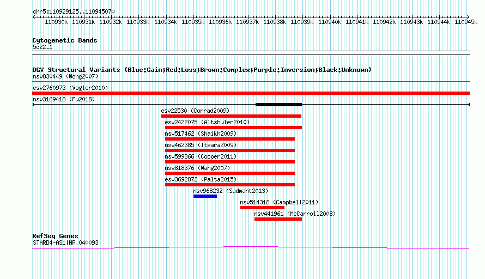Screen dimensions: 485x279
Task: Click the red nsv514318 loss bar
Action: point(262,208)
